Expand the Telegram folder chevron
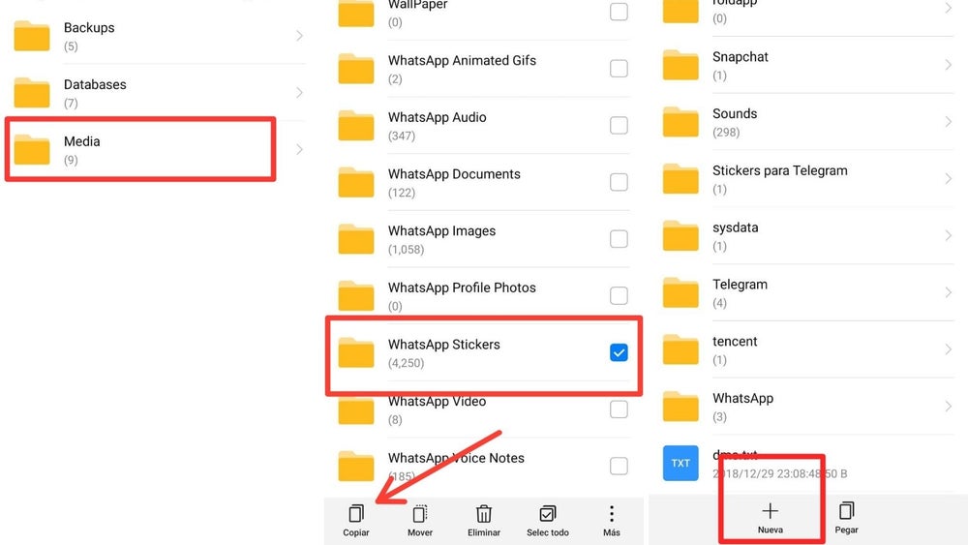 point(948,292)
